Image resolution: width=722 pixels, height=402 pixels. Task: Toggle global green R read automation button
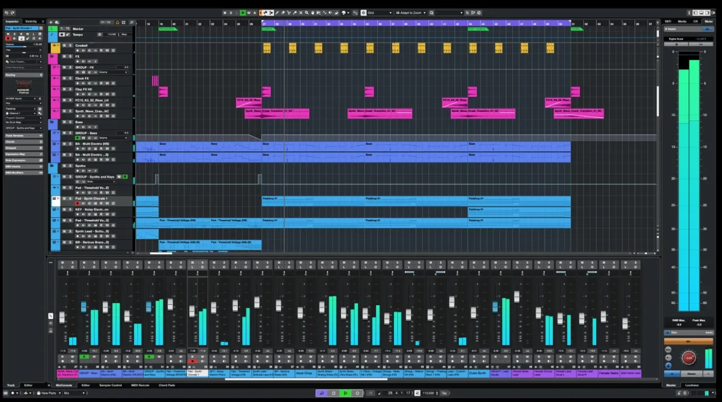tap(243, 13)
